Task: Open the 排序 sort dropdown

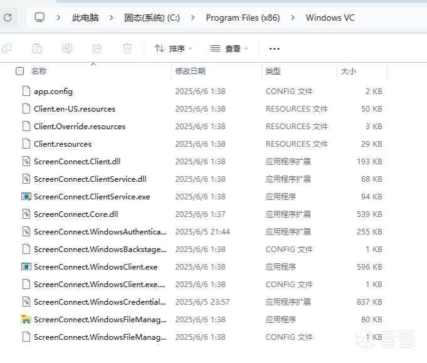Action: (174, 48)
